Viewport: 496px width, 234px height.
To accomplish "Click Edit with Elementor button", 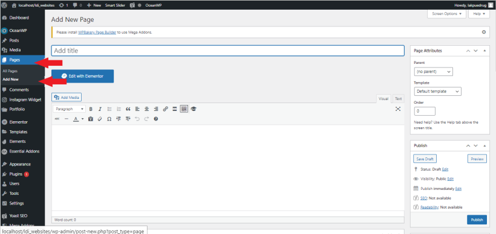I will pyautogui.click(x=82, y=77).
